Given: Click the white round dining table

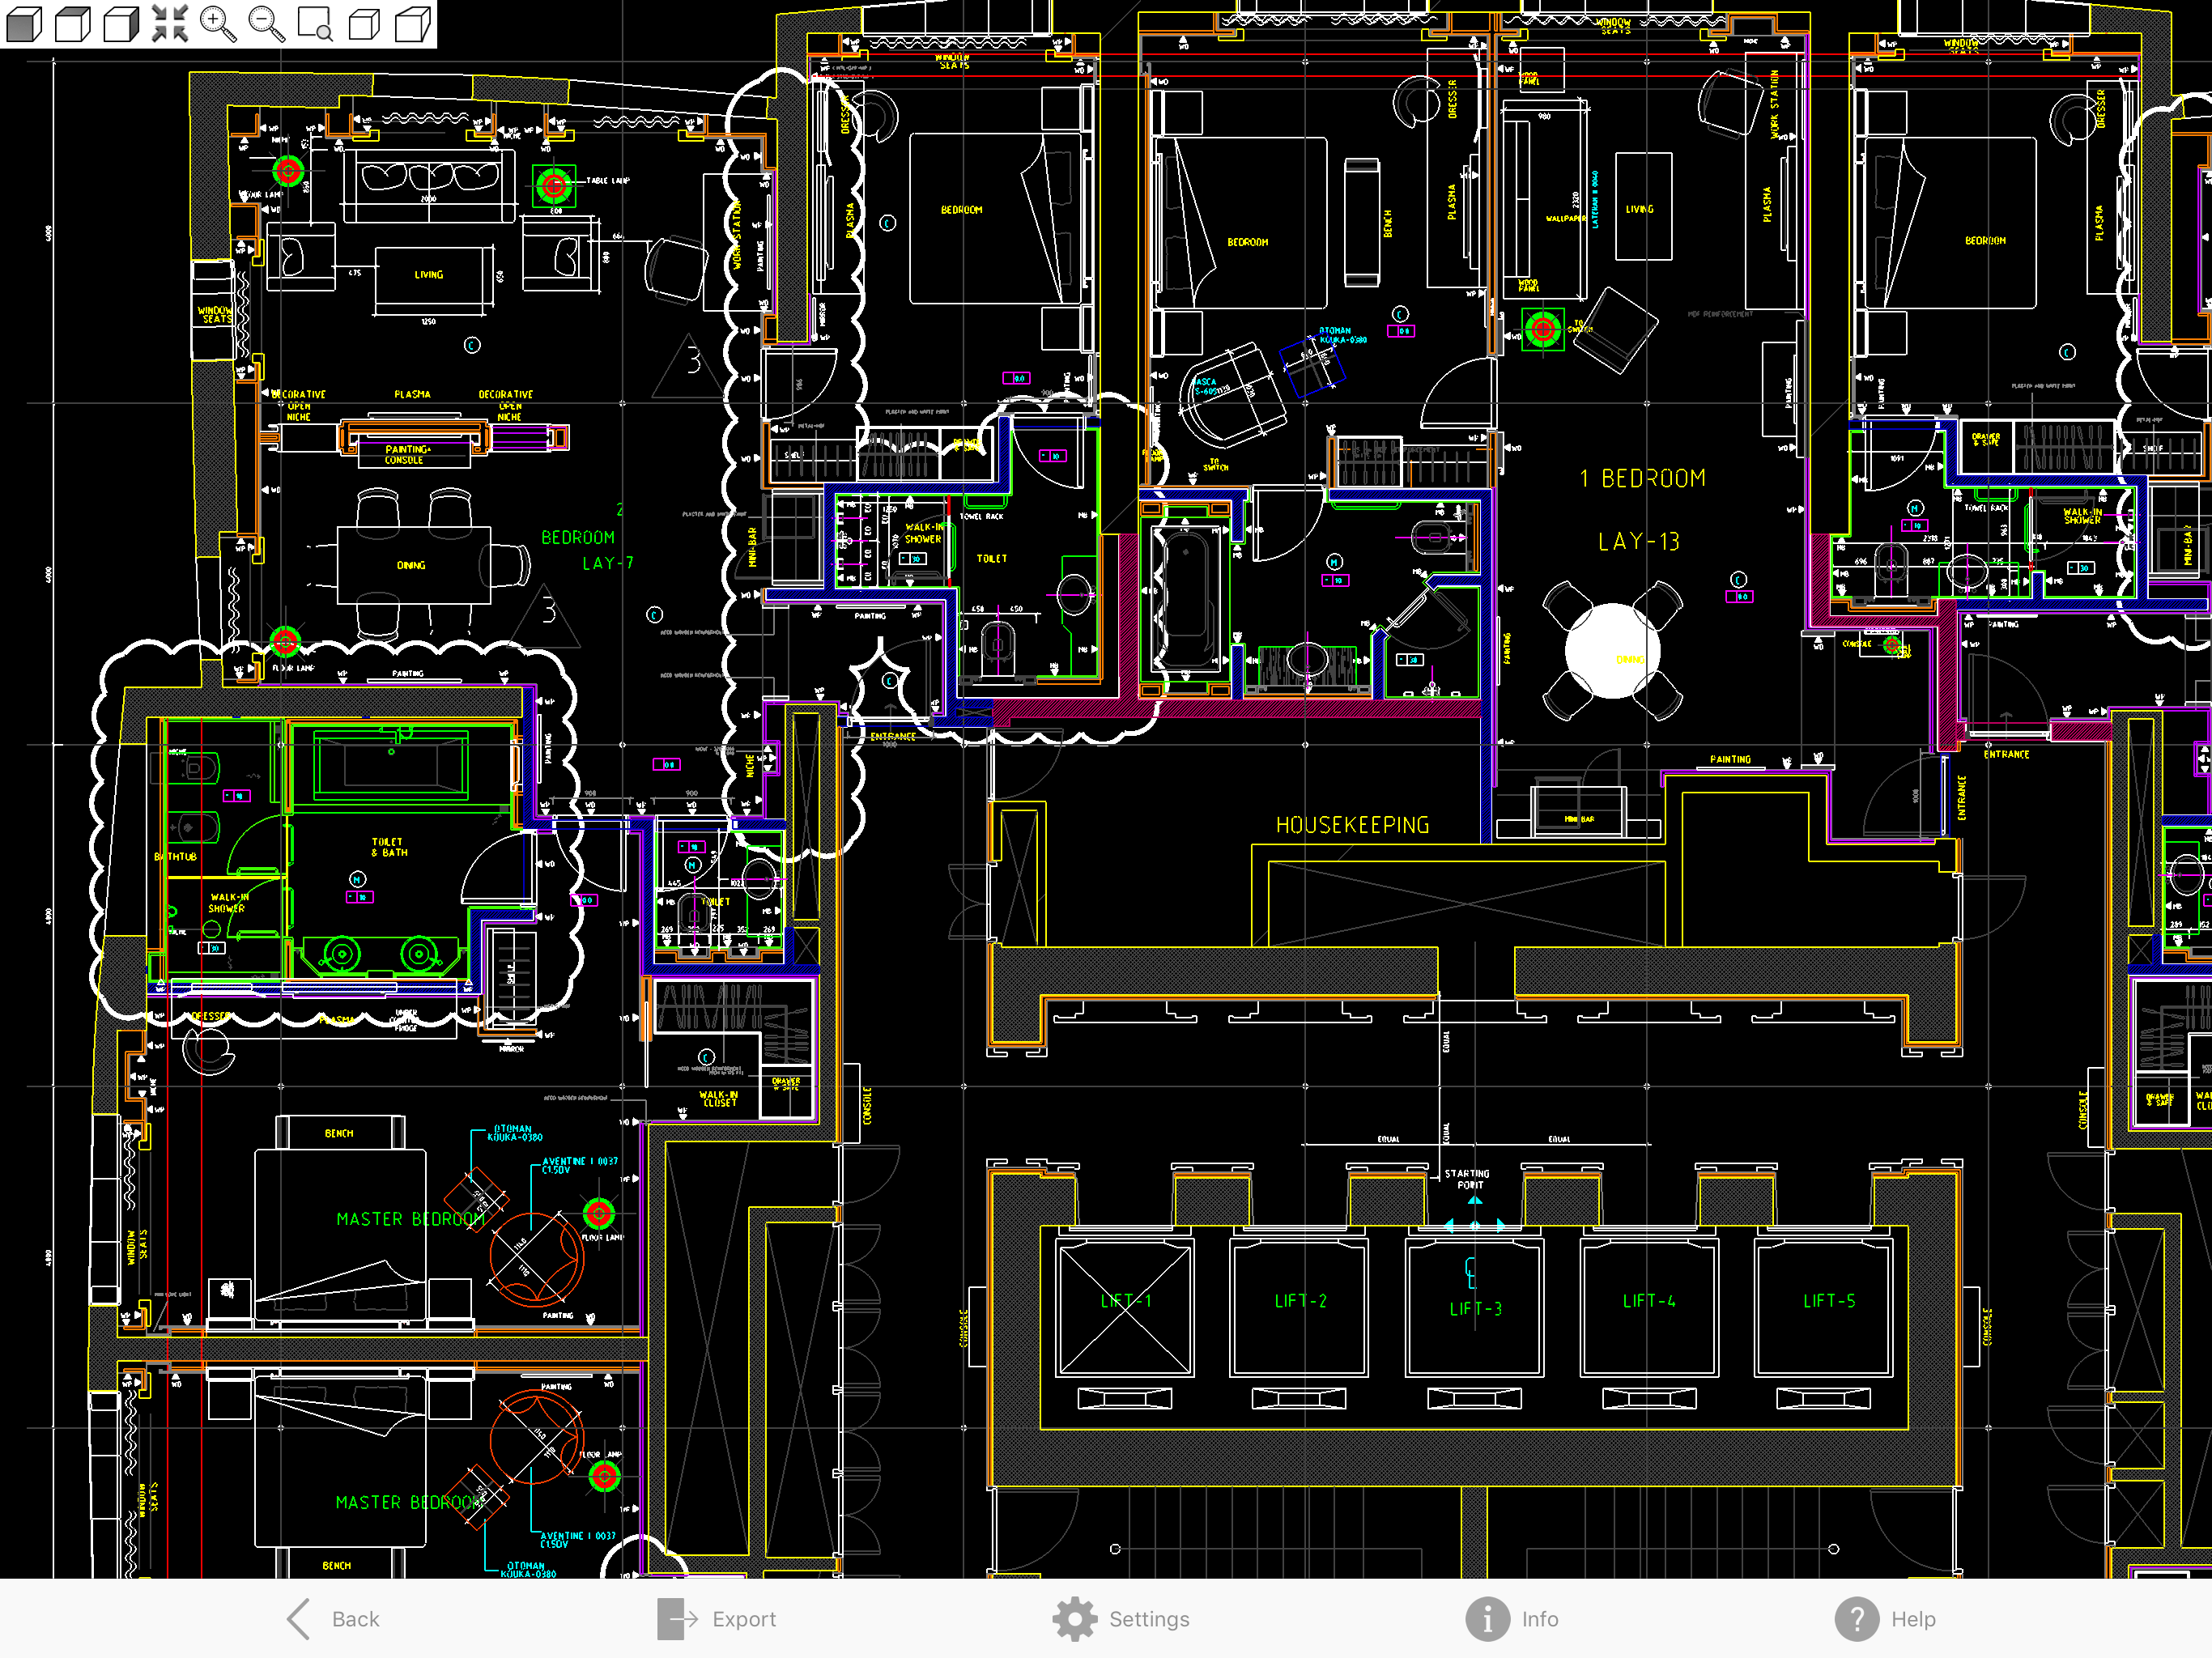Looking at the screenshot, I should tap(1611, 651).
